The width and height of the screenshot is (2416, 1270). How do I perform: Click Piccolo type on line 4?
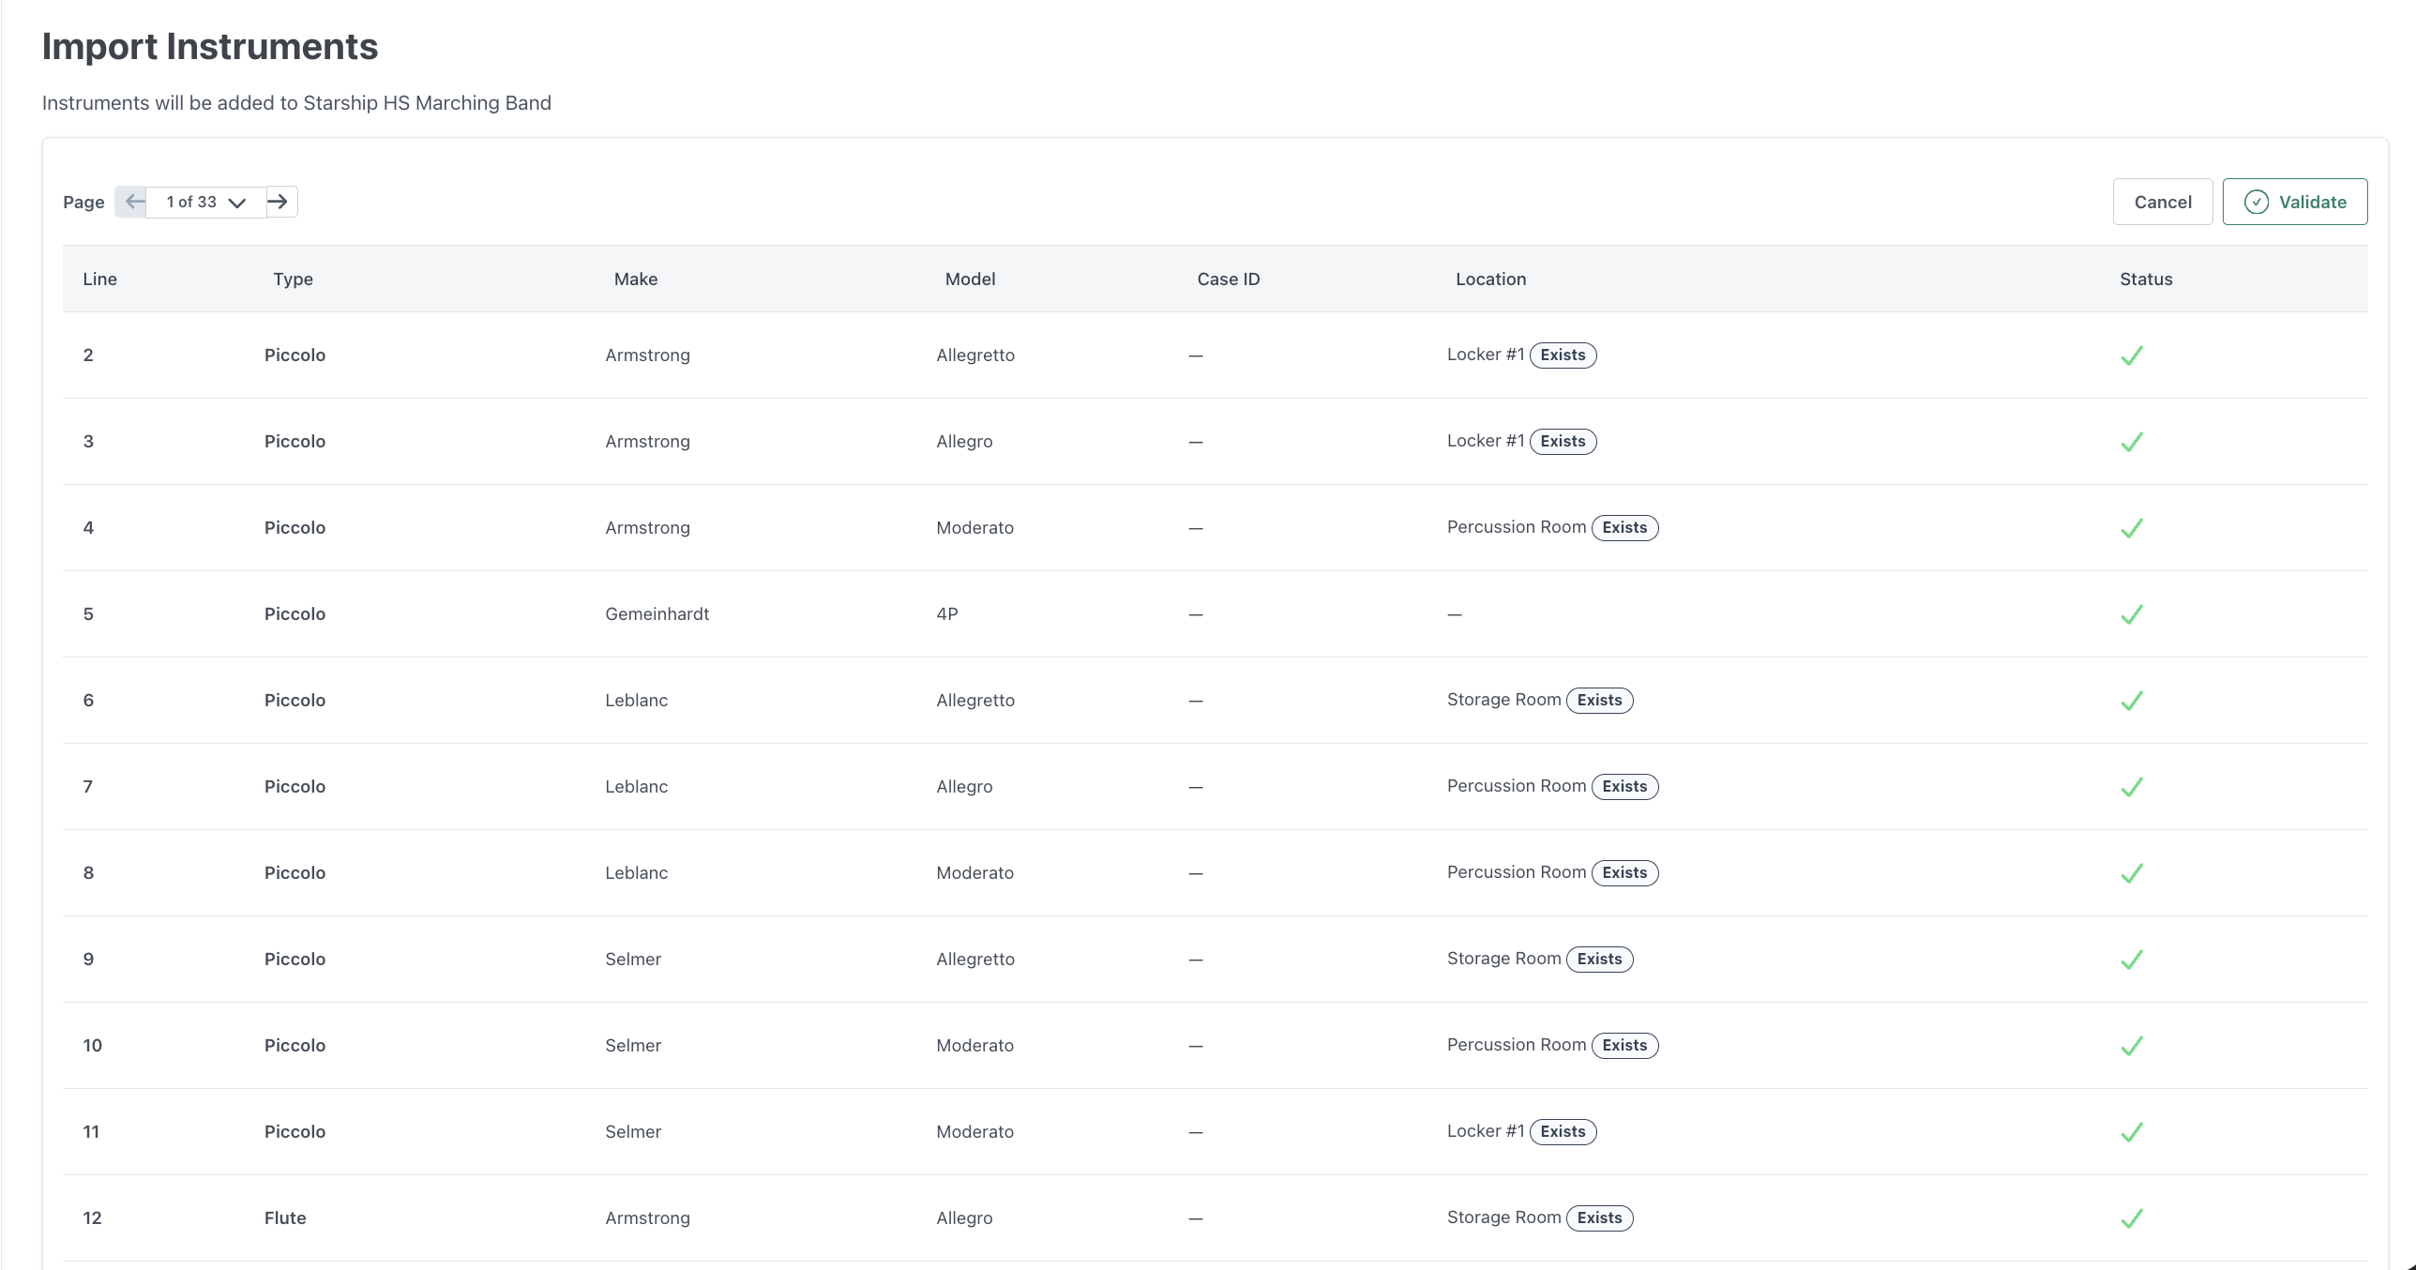click(x=294, y=527)
